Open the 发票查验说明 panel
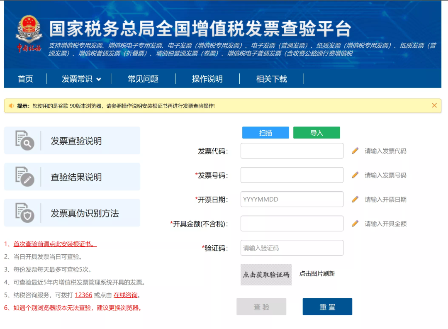Image resolution: width=448 pixels, height=329 pixels. [72, 140]
